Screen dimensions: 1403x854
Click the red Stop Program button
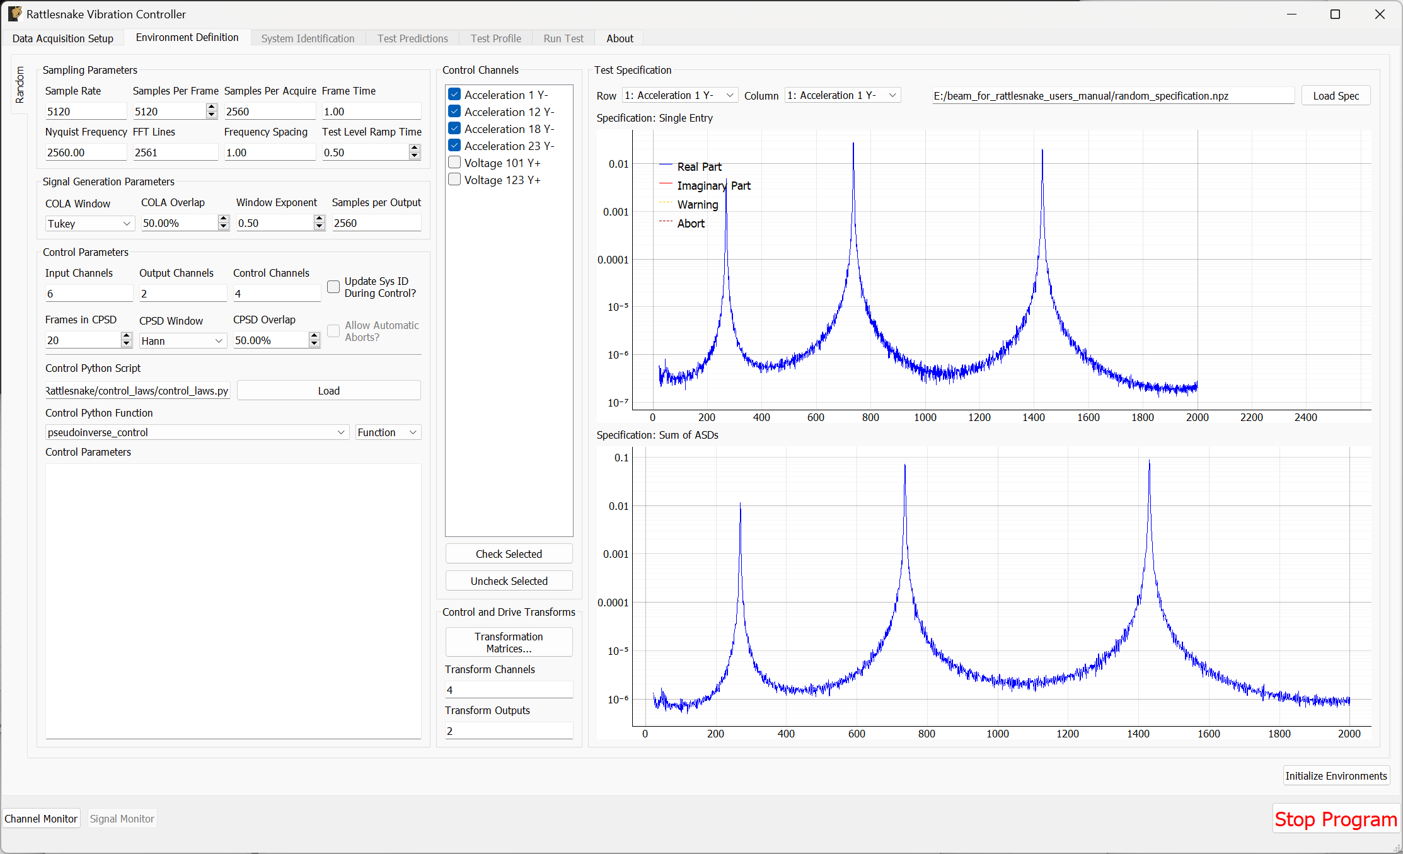pyautogui.click(x=1335, y=819)
